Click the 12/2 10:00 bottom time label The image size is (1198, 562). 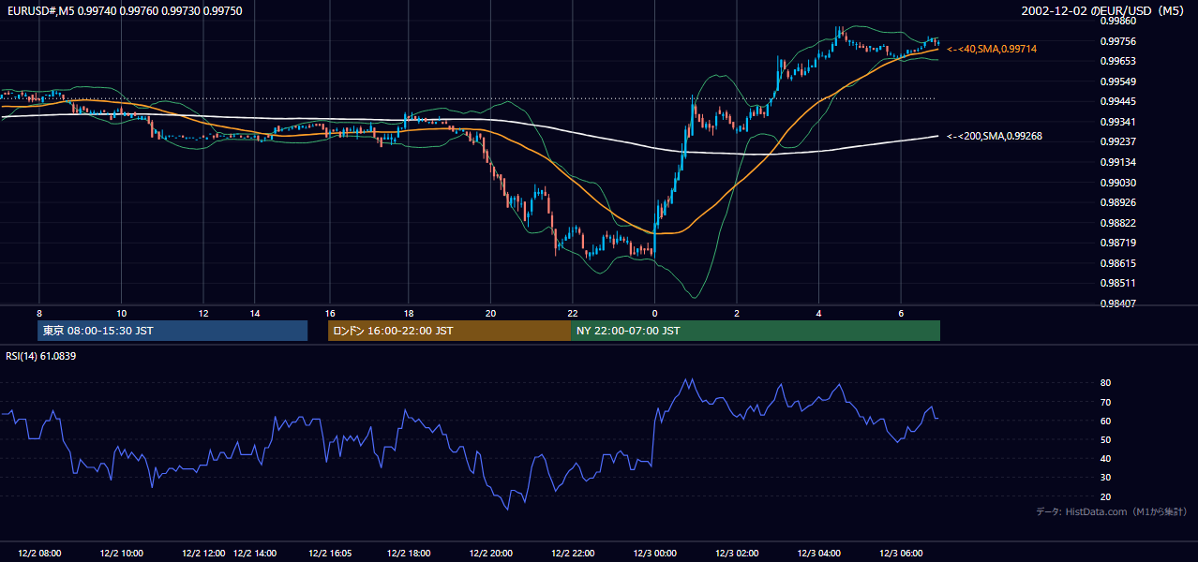[x=122, y=554]
